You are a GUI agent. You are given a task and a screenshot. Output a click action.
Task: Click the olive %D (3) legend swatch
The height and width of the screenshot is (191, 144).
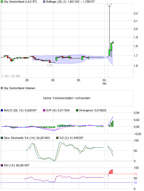click(57, 138)
